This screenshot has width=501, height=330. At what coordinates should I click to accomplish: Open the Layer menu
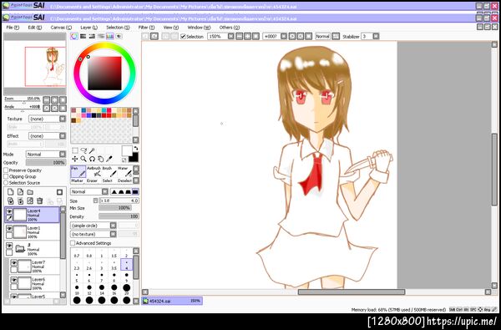pyautogui.click(x=89, y=28)
